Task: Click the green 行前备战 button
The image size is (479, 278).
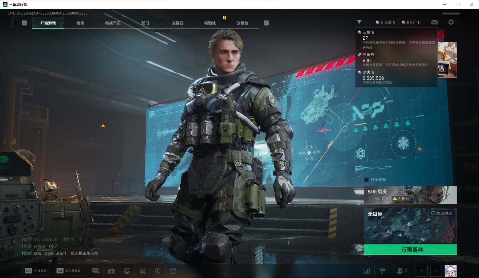Action: pyautogui.click(x=410, y=249)
